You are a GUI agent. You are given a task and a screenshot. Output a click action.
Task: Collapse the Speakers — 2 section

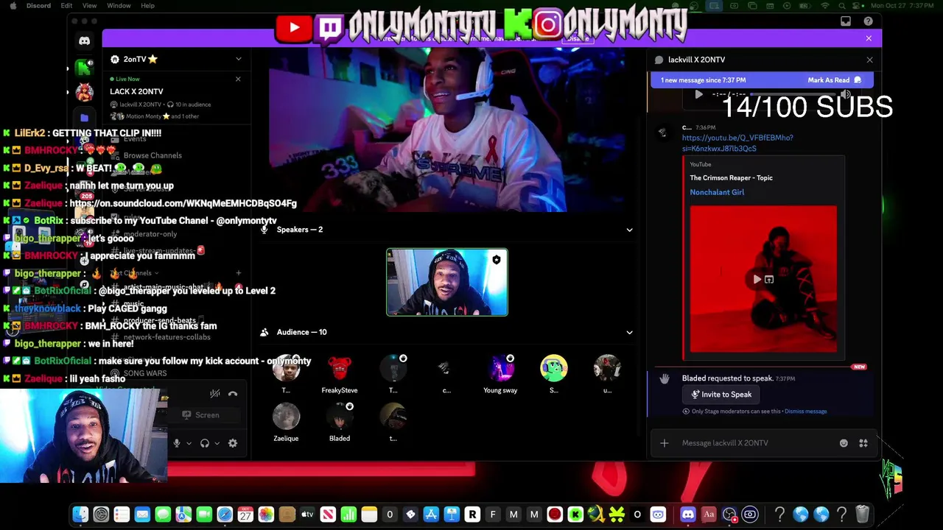[629, 230]
